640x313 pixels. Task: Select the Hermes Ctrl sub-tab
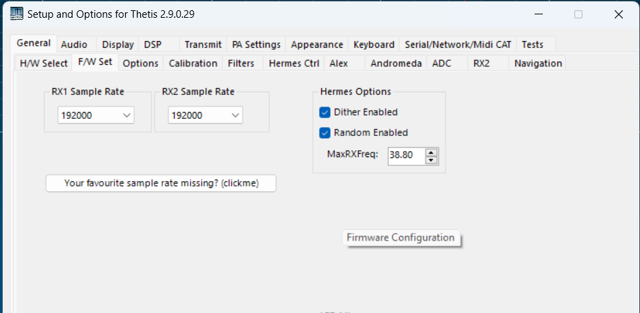(x=294, y=63)
